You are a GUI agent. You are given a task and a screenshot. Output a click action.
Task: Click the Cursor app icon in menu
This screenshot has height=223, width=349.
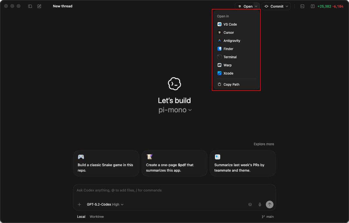pos(220,32)
